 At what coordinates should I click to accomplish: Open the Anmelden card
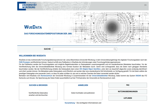tap(83, 91)
